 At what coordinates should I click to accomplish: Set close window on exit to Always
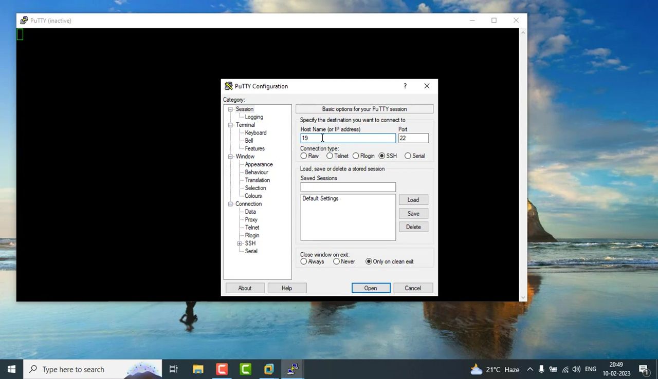(x=313, y=261)
